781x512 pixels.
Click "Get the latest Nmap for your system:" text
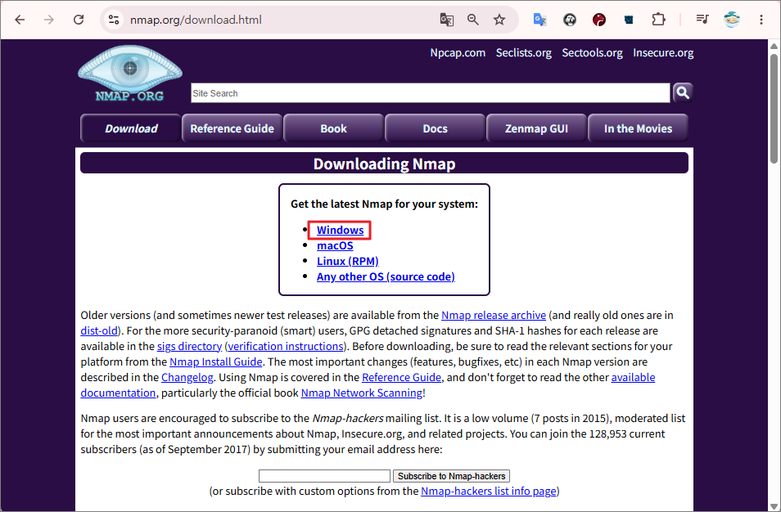[384, 204]
